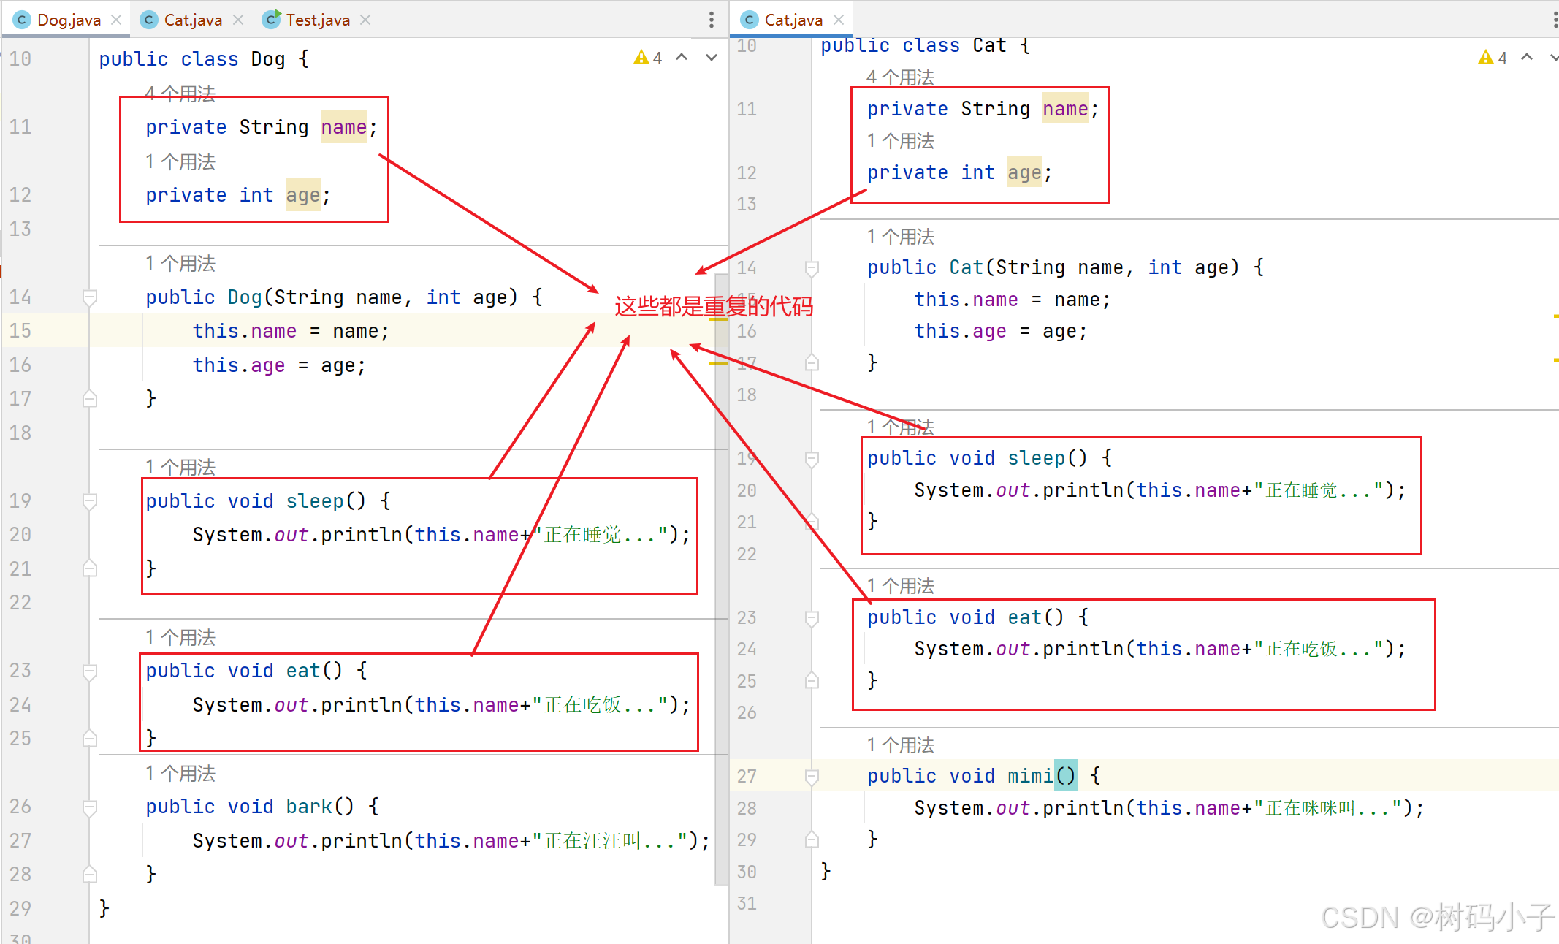Click usages hint above Dog name field
Image resolution: width=1559 pixels, height=944 pixels.
tap(180, 94)
